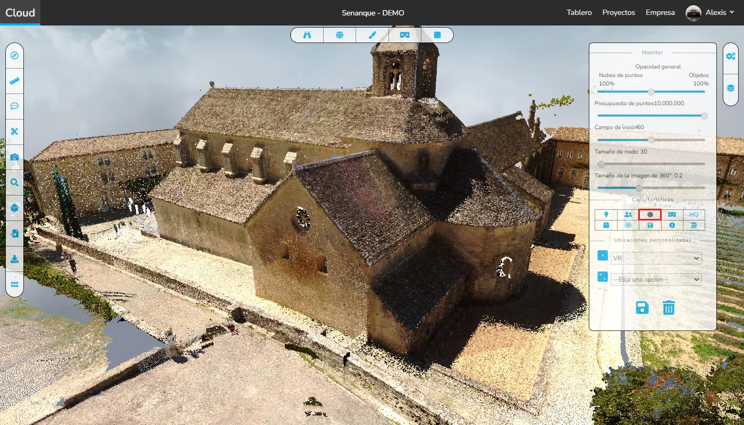Image resolution: width=744 pixels, height=425 pixels.
Task: Click the small save icon in Características grid
Action: click(650, 225)
